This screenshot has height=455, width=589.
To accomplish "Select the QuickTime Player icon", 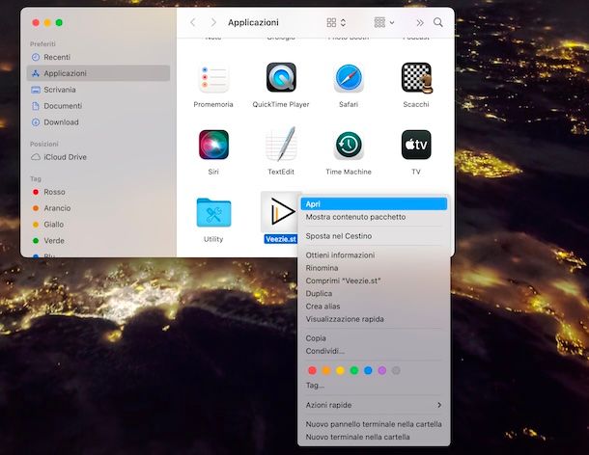I will pyautogui.click(x=281, y=78).
